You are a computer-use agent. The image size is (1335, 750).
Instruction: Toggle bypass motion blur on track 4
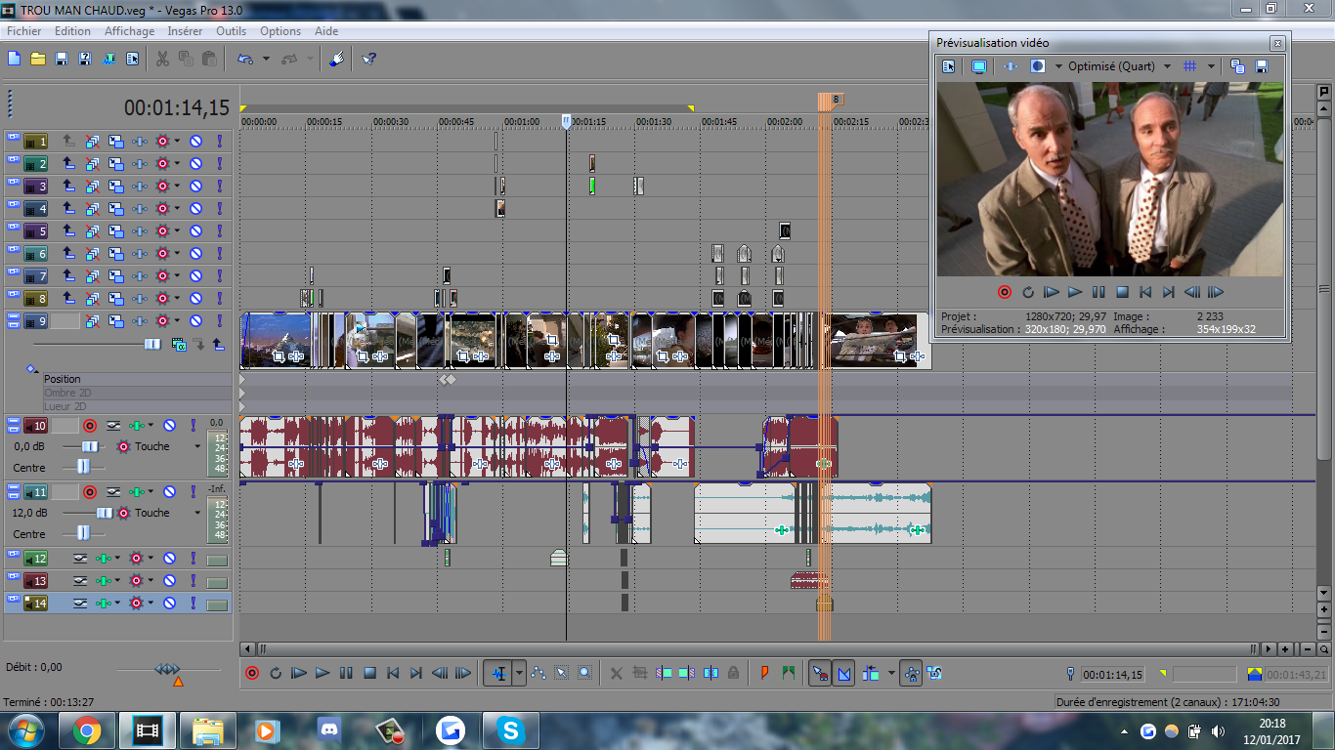(93, 209)
